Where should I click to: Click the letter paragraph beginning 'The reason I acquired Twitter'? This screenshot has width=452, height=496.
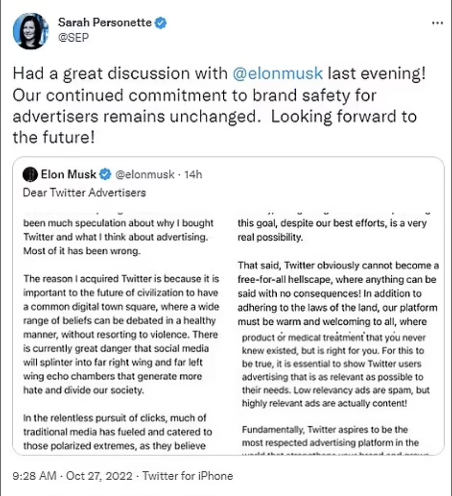point(121,334)
